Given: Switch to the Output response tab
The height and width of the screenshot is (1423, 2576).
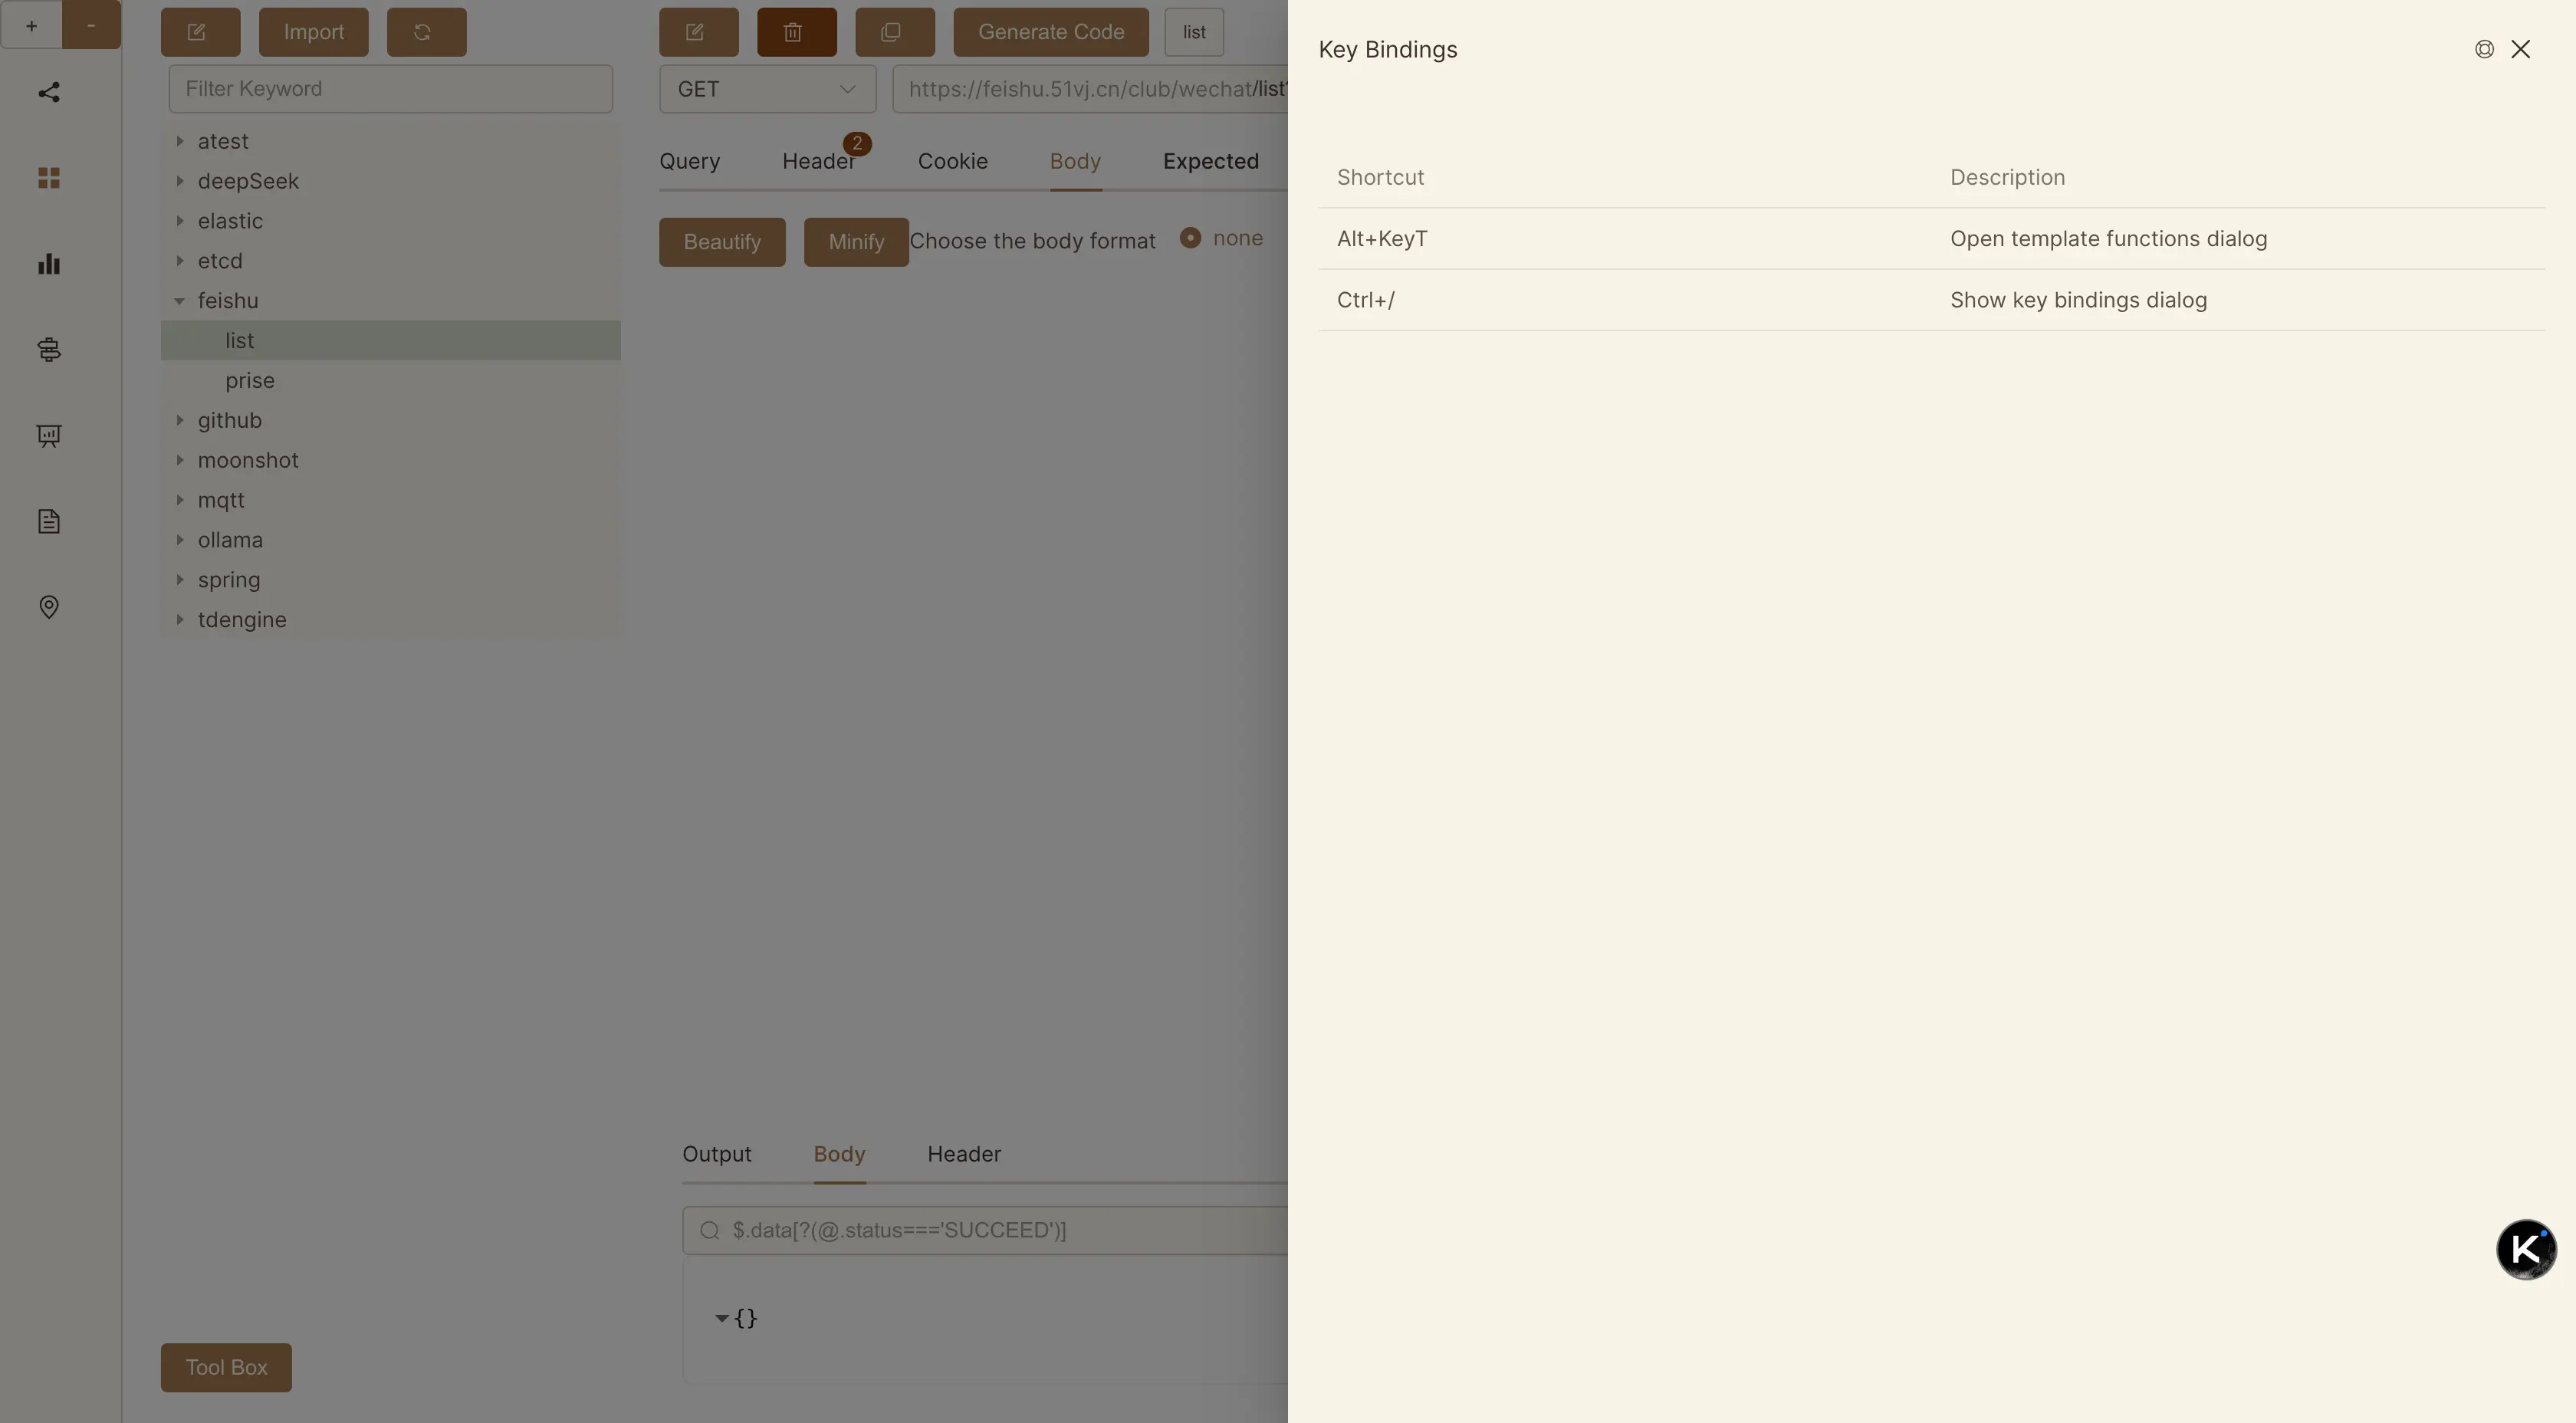Looking at the screenshot, I should (717, 1154).
